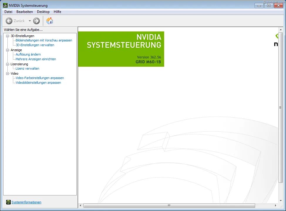Go back with the Zurück arrow icon
The width and height of the screenshot is (286, 211).
coord(9,21)
